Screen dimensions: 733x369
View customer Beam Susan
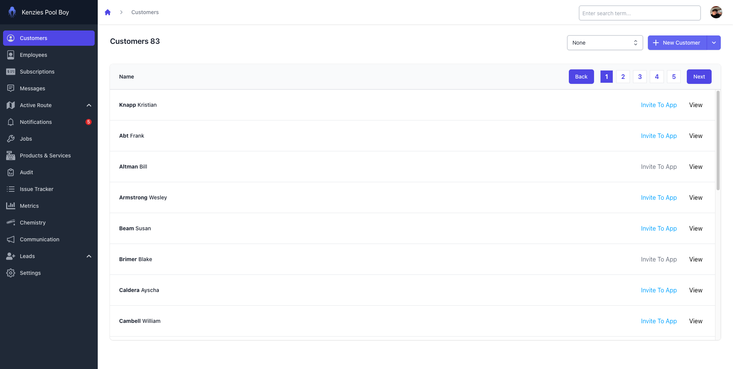pyautogui.click(x=696, y=228)
